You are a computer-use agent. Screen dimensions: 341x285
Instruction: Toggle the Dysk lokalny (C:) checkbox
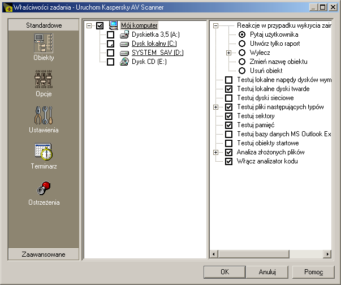pos(110,44)
